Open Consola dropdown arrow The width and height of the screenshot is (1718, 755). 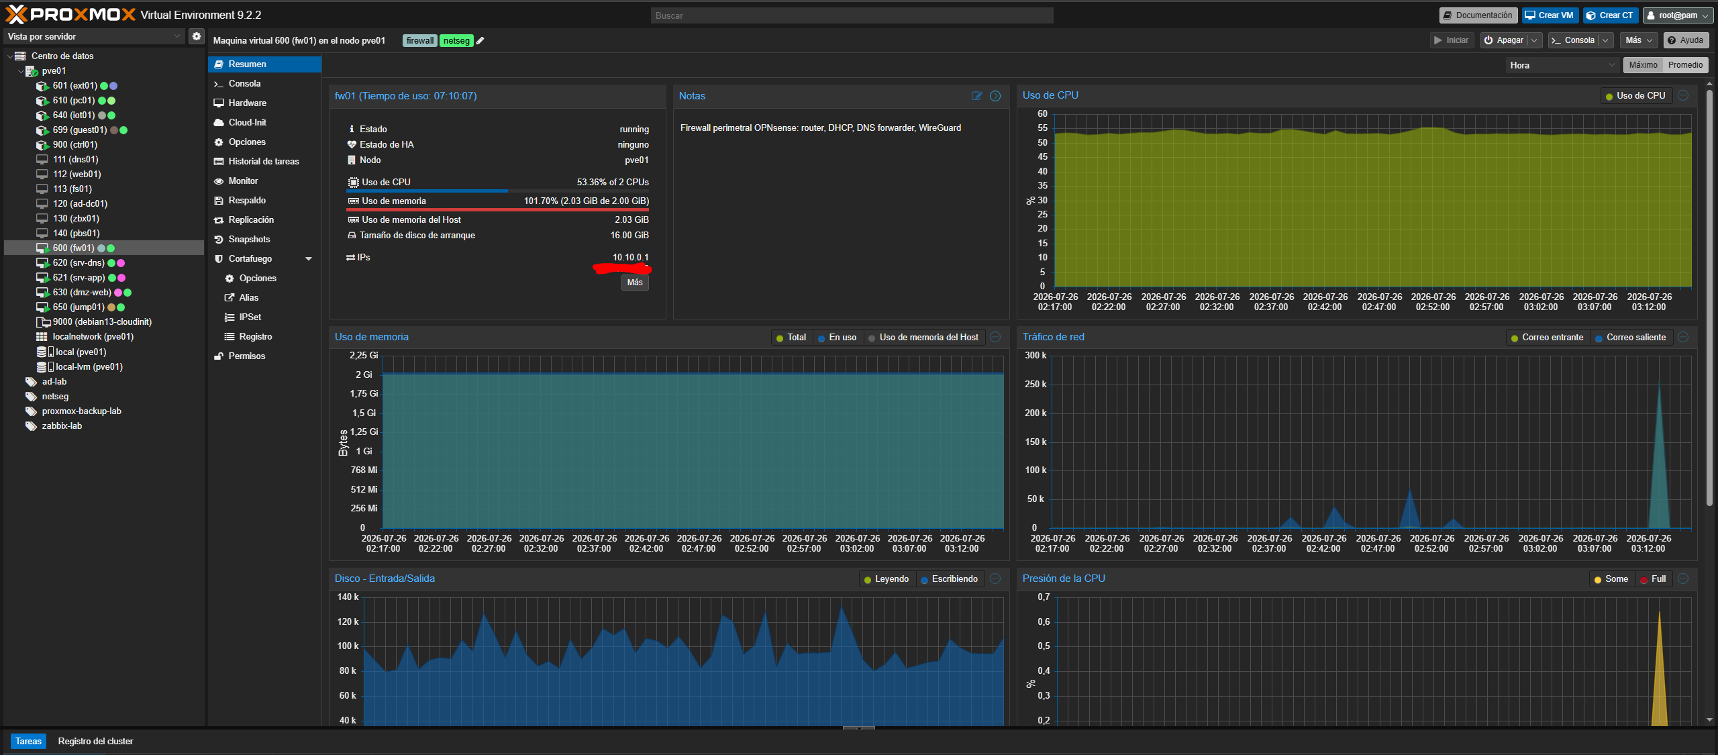point(1605,40)
